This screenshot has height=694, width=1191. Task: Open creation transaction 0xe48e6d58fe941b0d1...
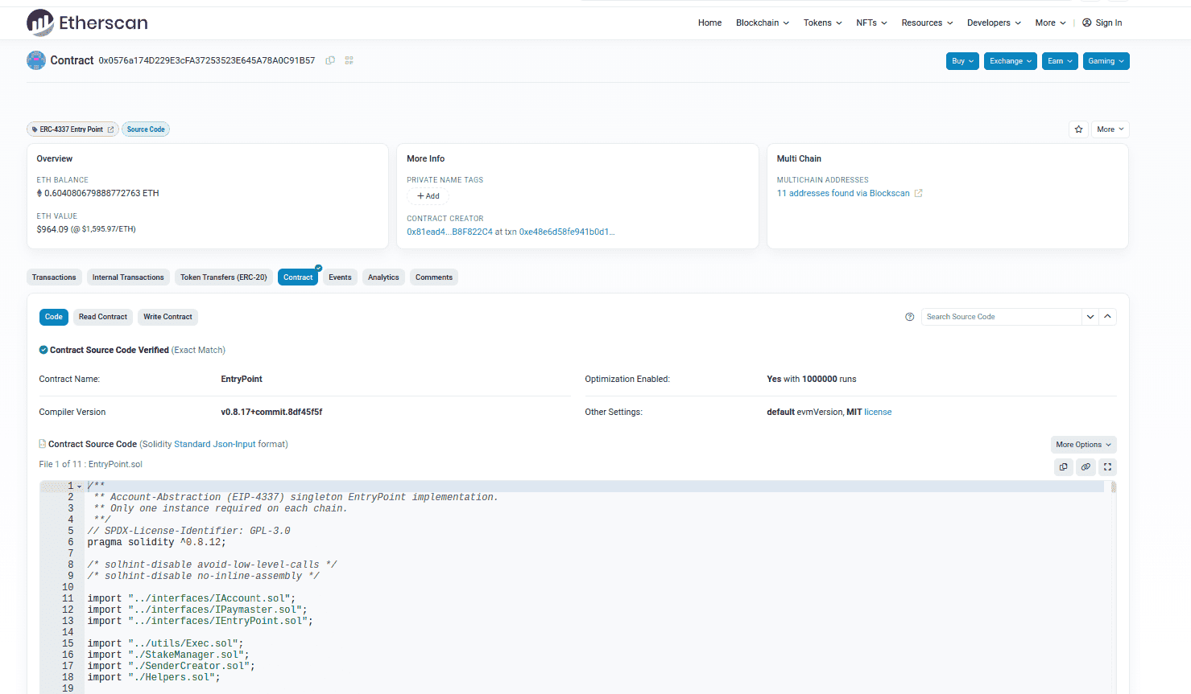(x=567, y=232)
